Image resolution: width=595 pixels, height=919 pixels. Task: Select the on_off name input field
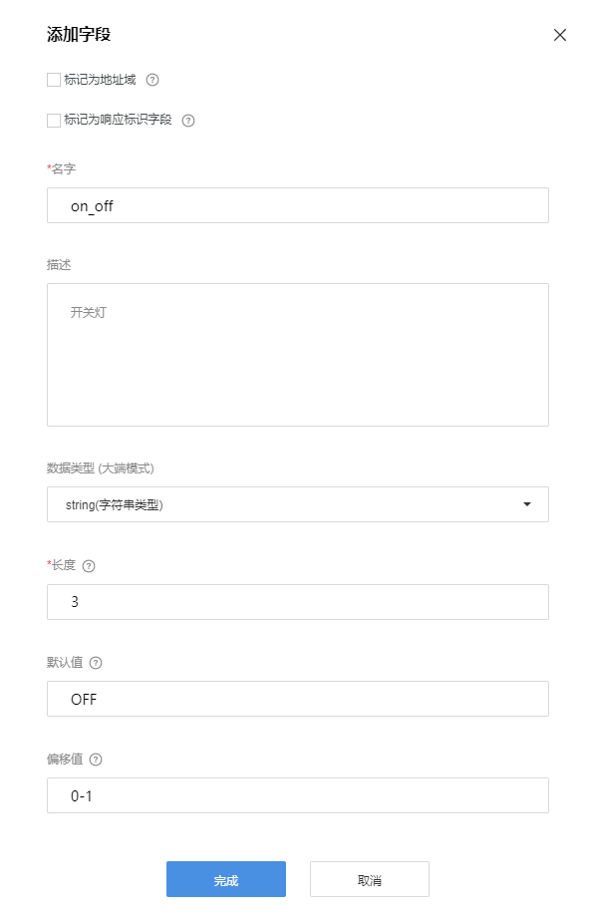click(297, 205)
